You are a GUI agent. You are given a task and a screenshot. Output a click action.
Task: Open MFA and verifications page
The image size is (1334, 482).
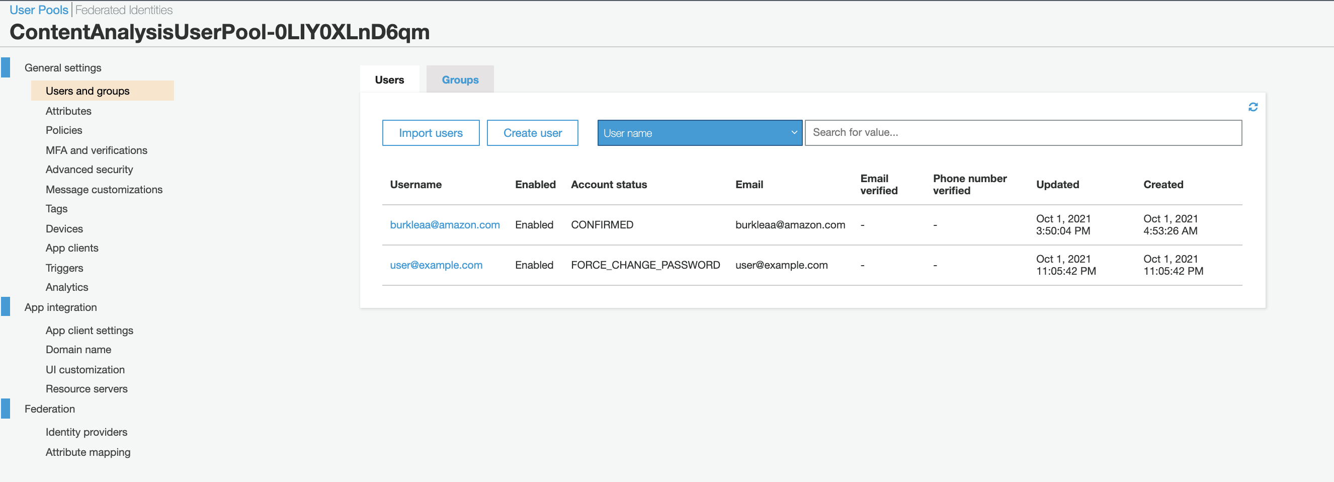coord(96,150)
